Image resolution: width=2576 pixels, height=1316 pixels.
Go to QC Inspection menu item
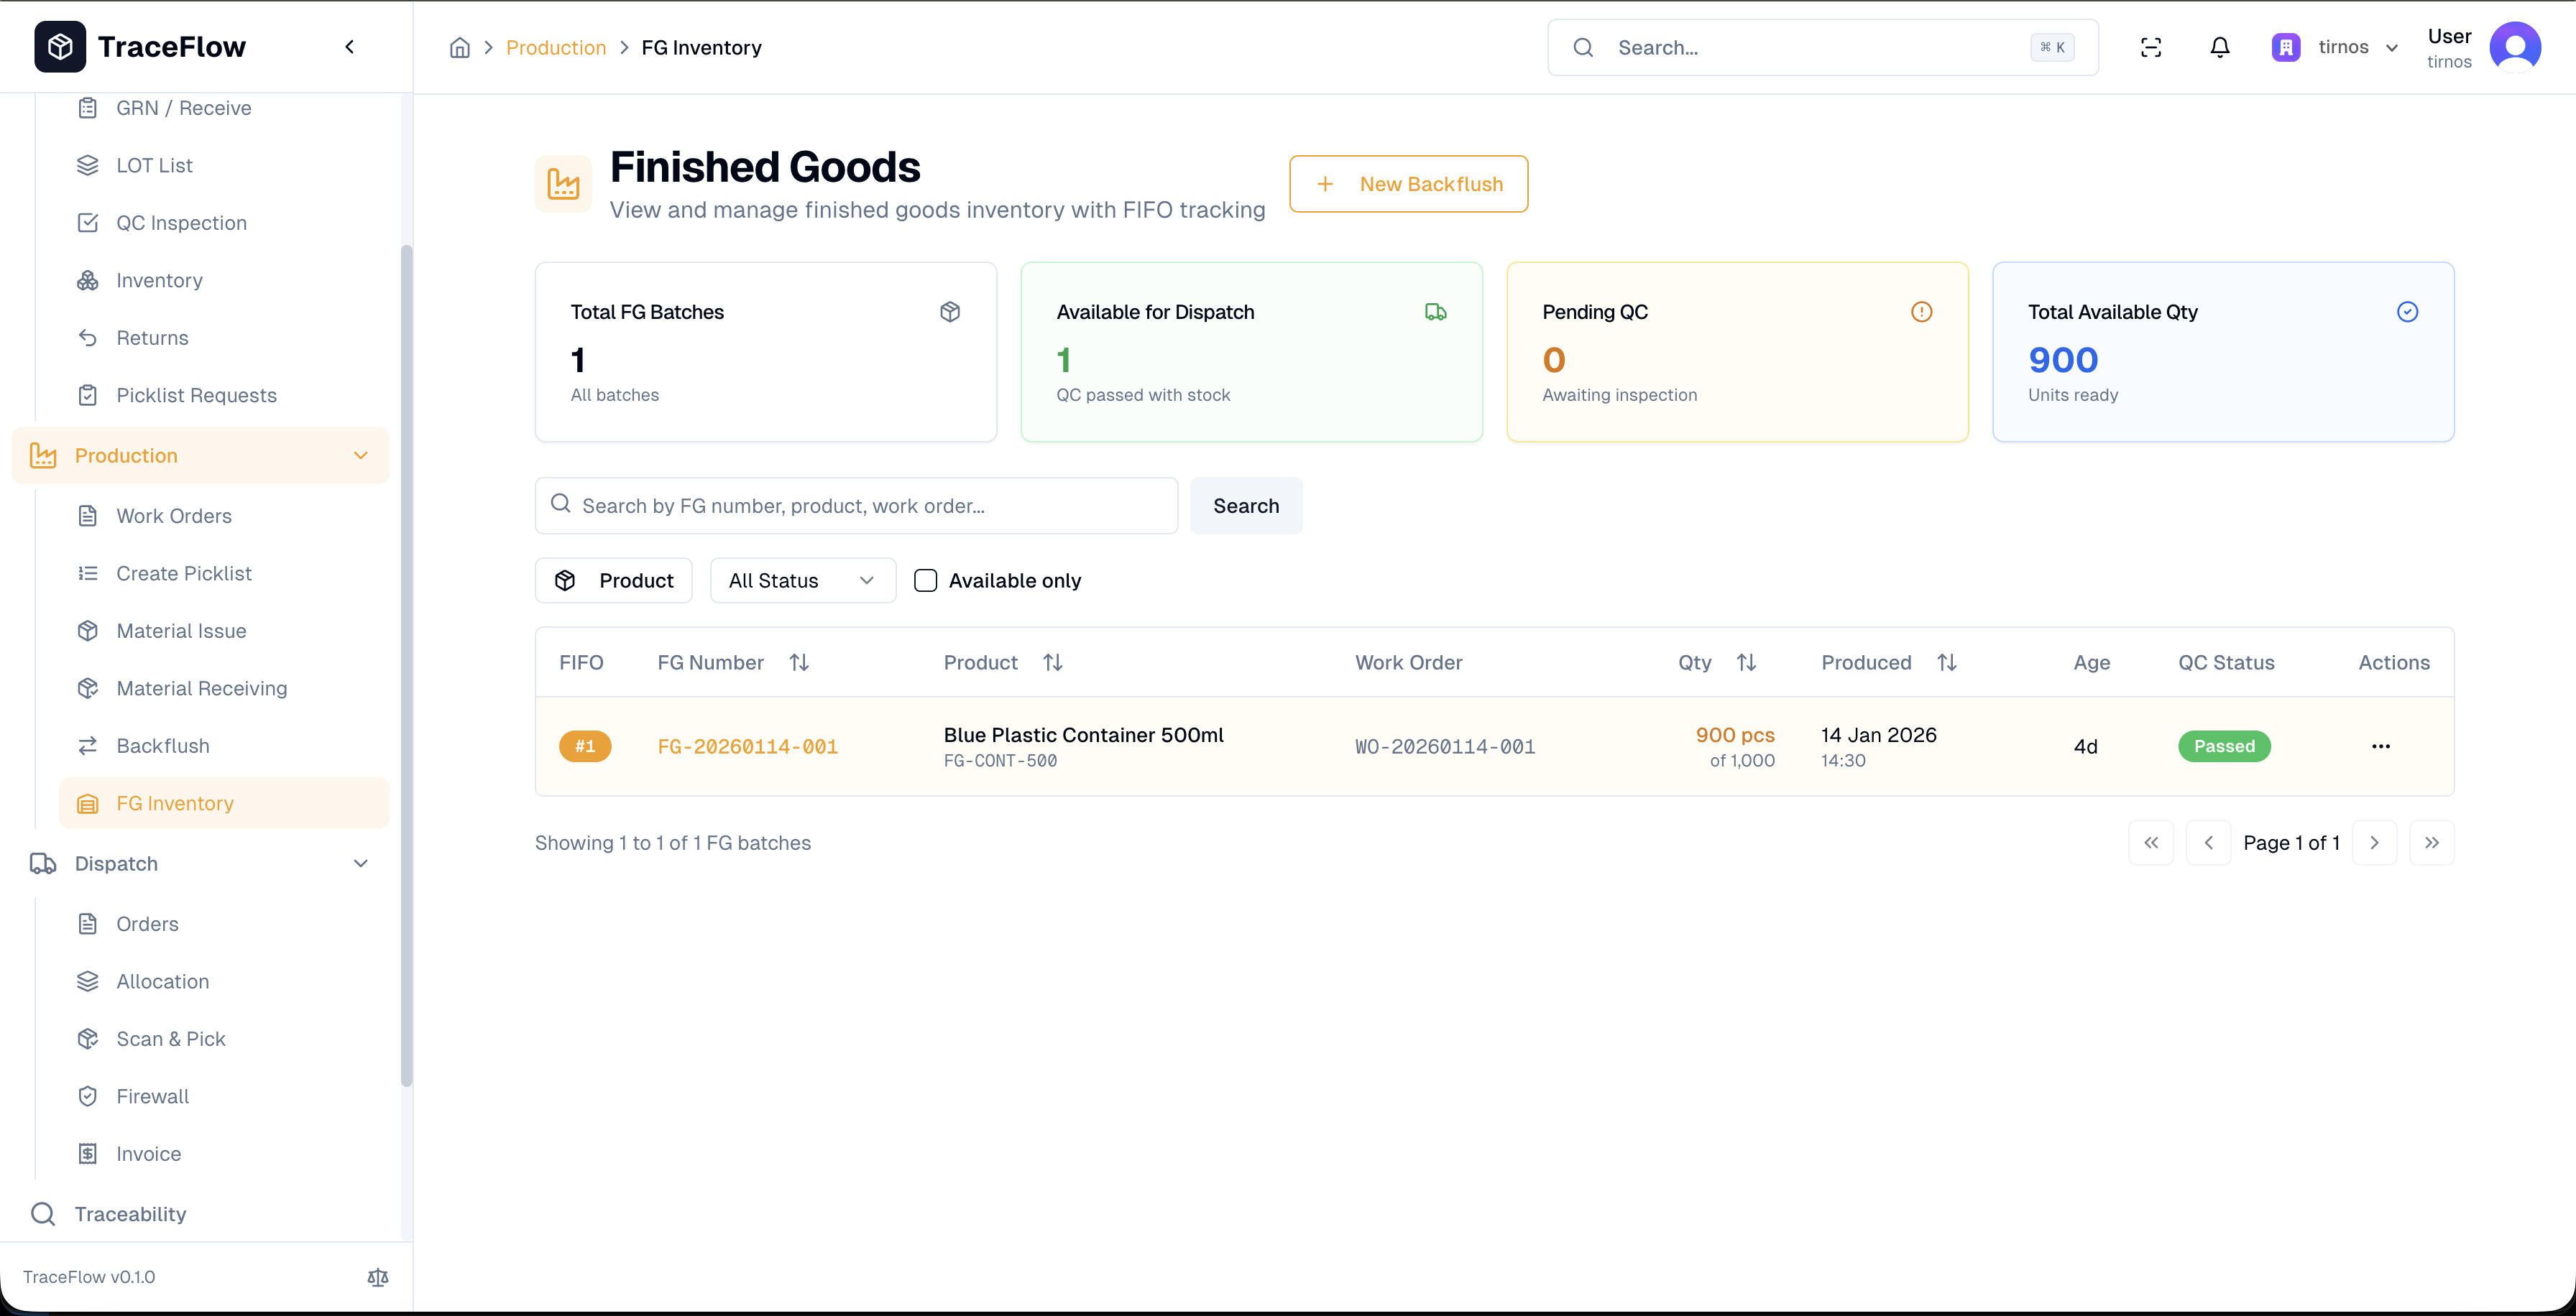point(181,223)
